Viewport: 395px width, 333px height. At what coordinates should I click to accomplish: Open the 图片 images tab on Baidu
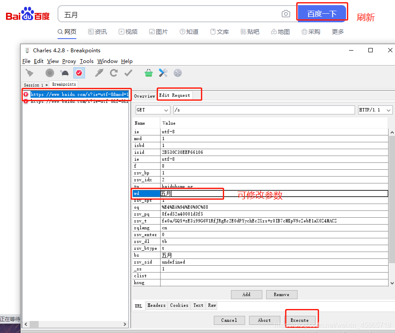[x=158, y=32]
